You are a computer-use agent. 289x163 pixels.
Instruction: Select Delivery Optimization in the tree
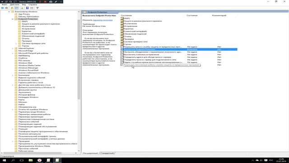point(28,16)
